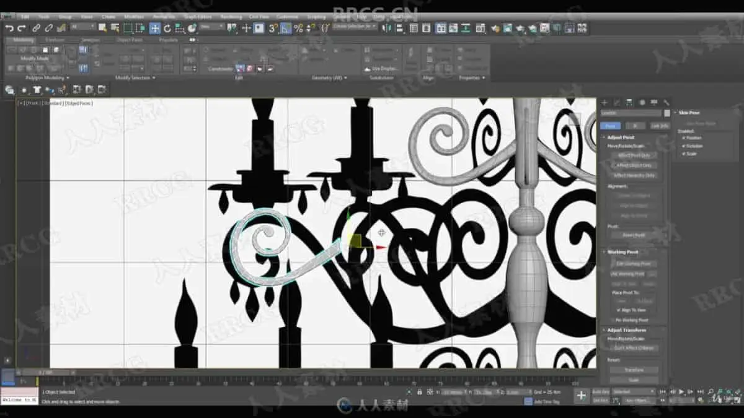This screenshot has width=744, height=418.
Task: Uncheck Rotation under Skin Pose
Action: tap(684, 146)
